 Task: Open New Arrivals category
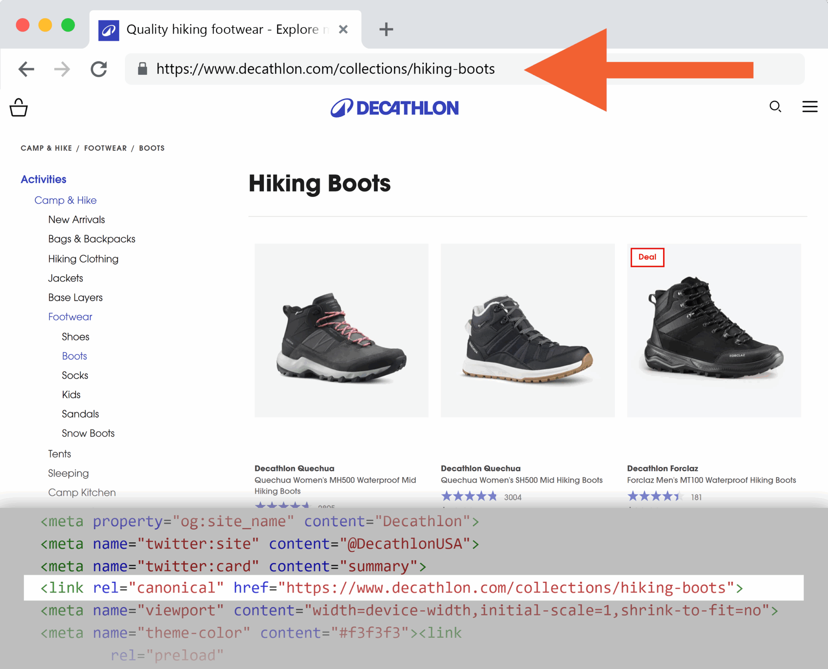tap(76, 220)
